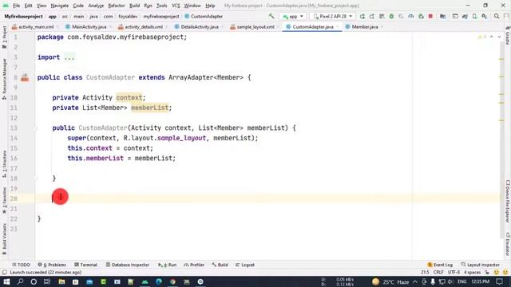Viewport: 511px width, 287px height.
Task: Click the Make Project hammer icon
Action: 271,16
